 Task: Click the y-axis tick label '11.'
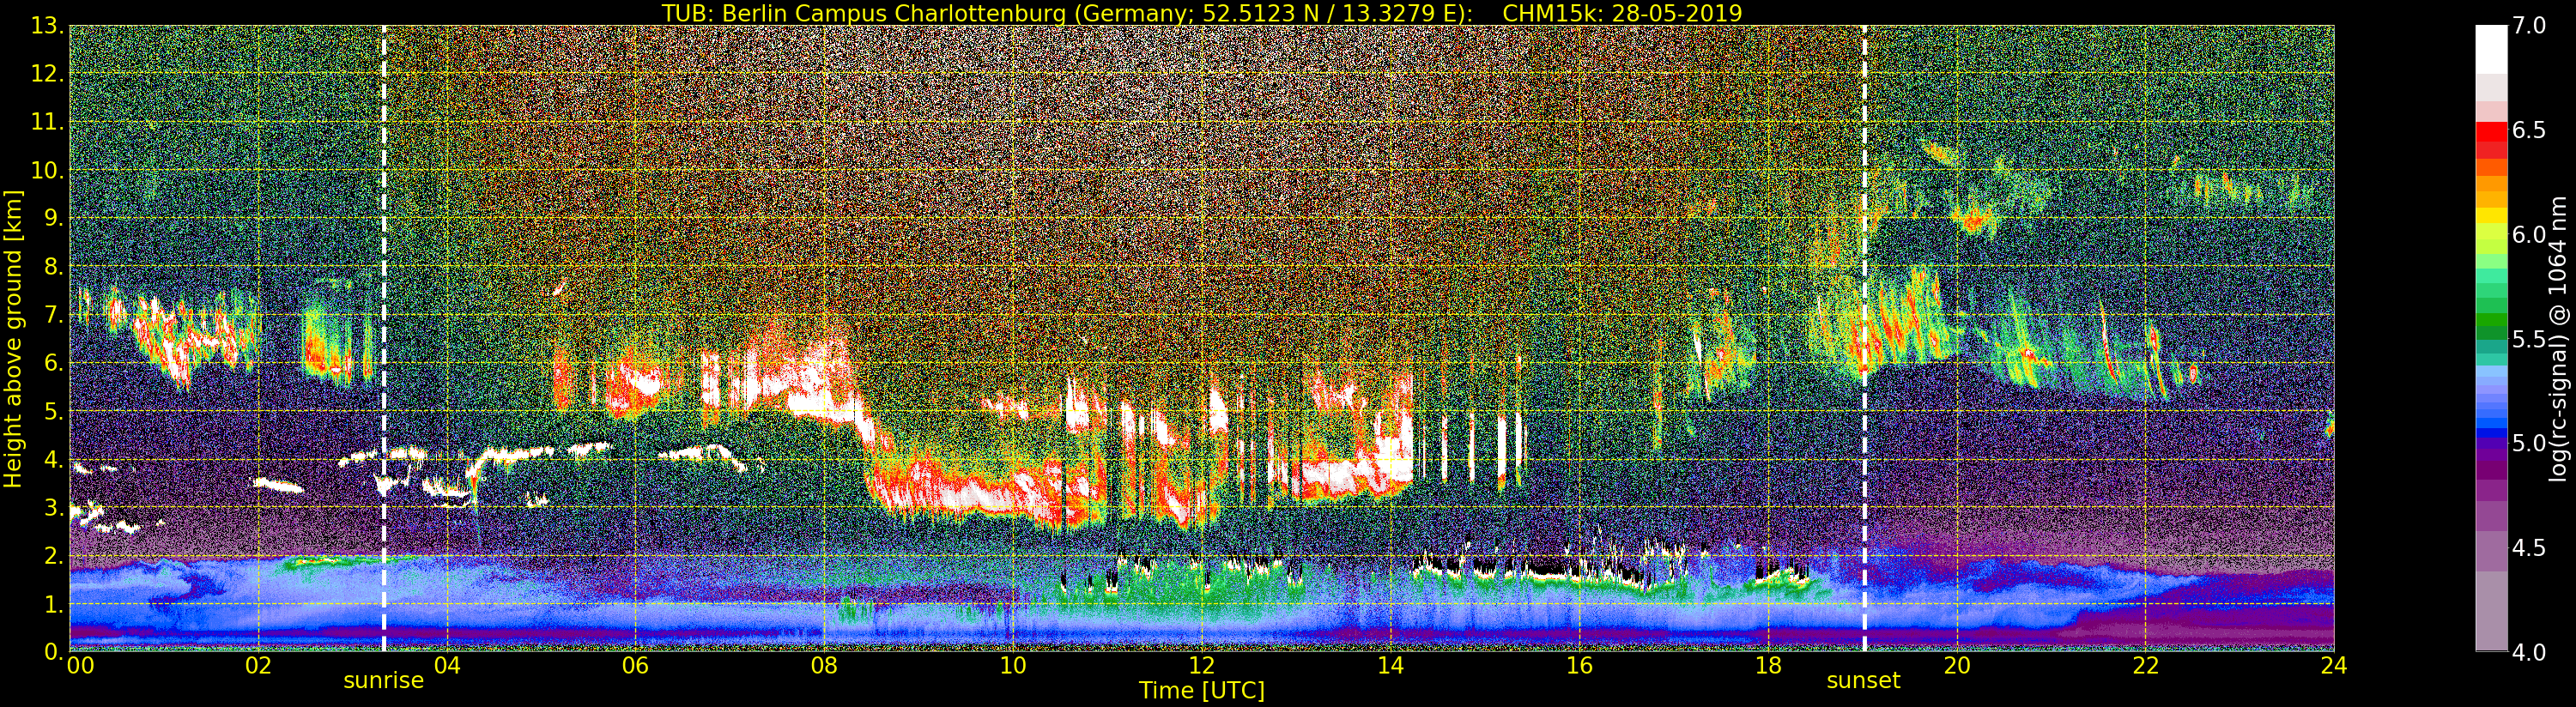coord(47,122)
